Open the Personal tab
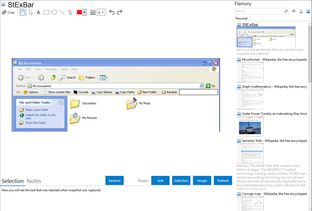 (241, 18)
